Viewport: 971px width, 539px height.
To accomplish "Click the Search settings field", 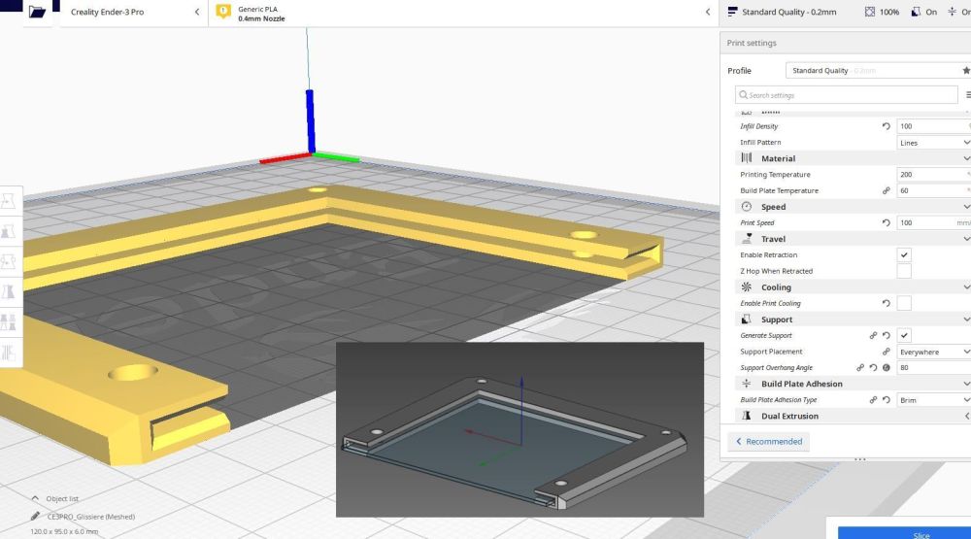I will 846,95.
